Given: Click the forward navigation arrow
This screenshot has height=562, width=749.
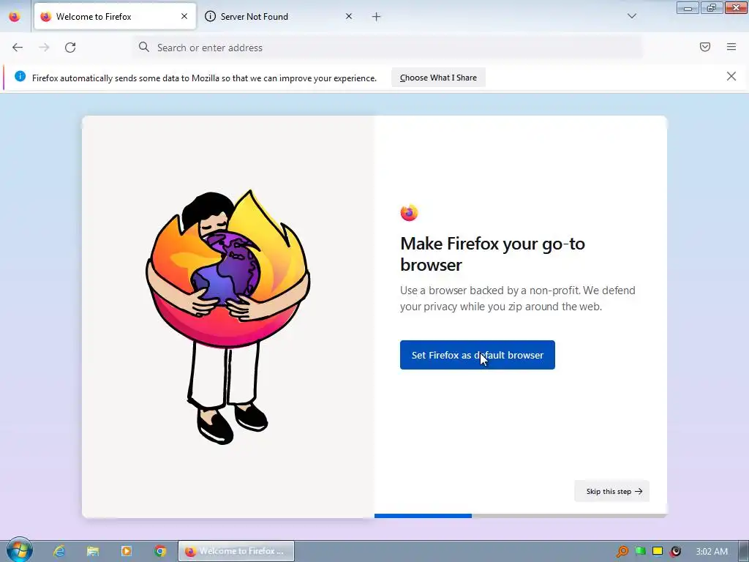Looking at the screenshot, I should [x=44, y=48].
